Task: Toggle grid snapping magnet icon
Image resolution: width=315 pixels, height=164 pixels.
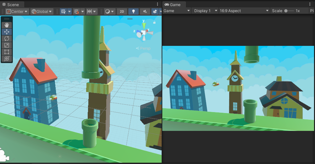Action: pyautogui.click(x=76, y=11)
